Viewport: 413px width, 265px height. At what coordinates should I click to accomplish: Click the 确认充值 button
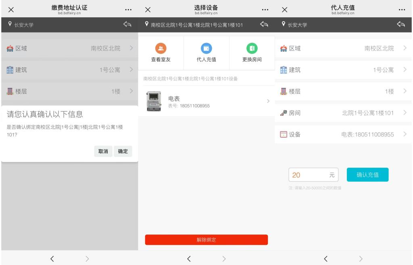pyautogui.click(x=367, y=175)
